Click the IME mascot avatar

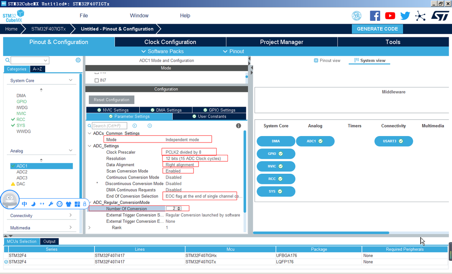(x=10, y=200)
